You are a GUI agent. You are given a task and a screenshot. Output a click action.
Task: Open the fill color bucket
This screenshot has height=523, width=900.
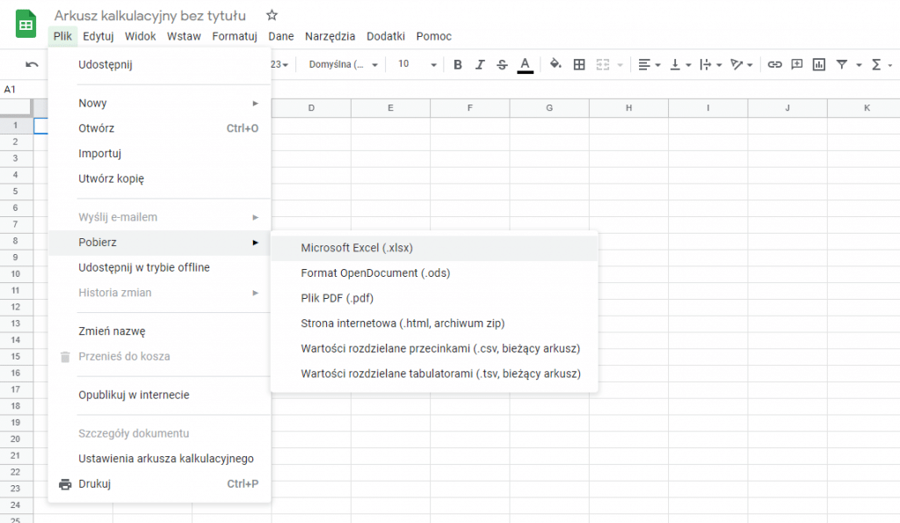[555, 63]
